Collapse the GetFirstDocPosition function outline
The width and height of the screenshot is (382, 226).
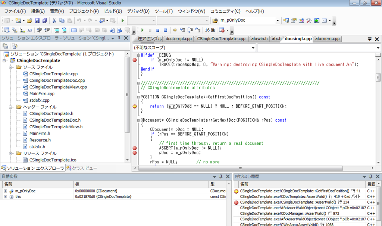coord(138,97)
